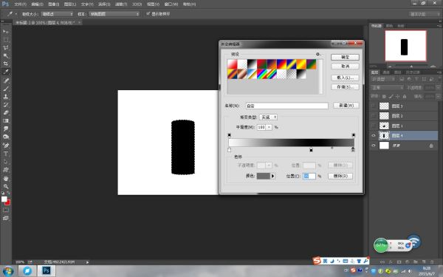The width and height of the screenshot is (443, 277).
Task: Select the Hand tool
Action: click(6, 178)
